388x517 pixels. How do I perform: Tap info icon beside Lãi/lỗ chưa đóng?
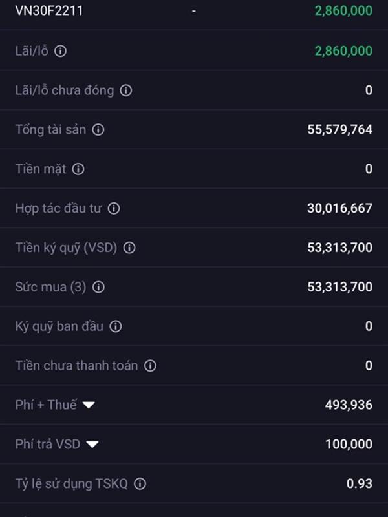coord(125,90)
